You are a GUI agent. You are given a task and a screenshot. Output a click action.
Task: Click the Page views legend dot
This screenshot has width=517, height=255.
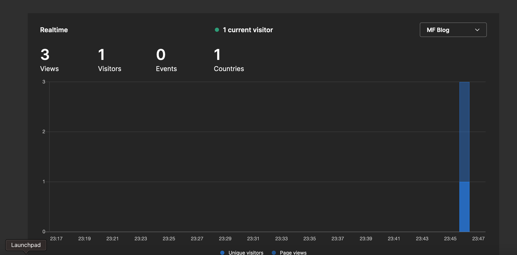(274, 252)
